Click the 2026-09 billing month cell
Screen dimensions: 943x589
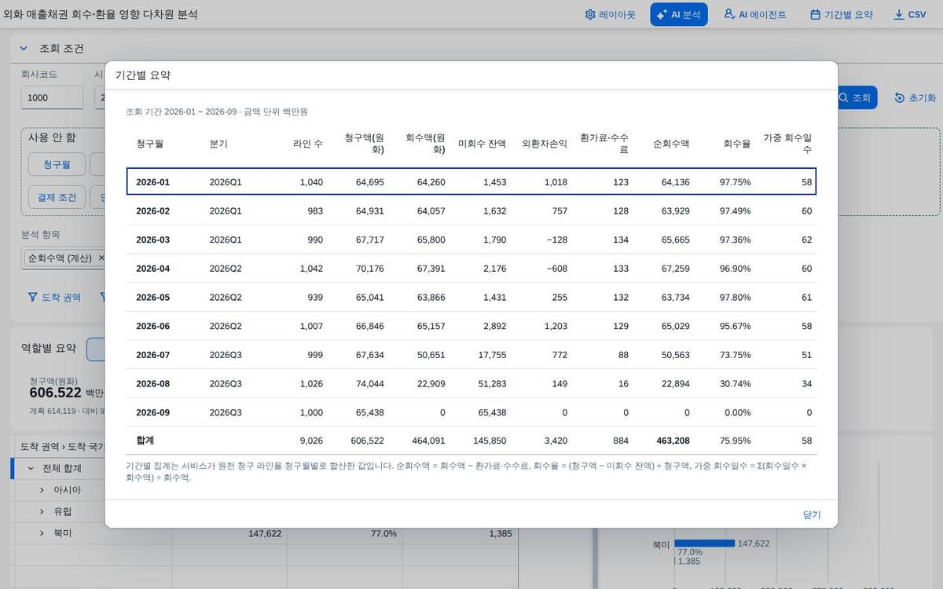point(152,412)
